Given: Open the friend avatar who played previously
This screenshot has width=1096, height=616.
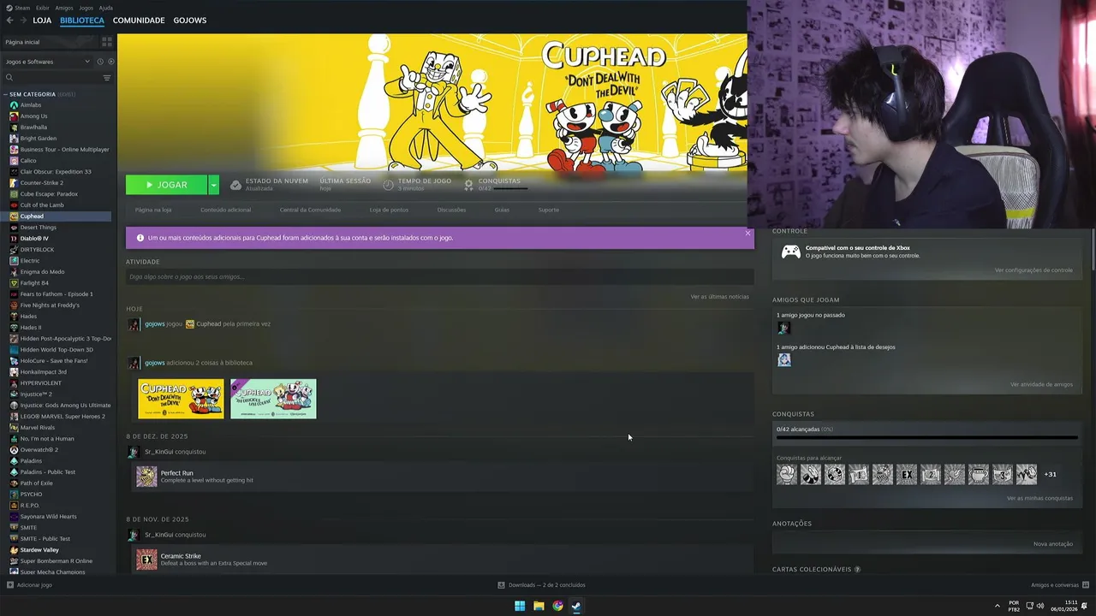Looking at the screenshot, I should [x=783, y=328].
